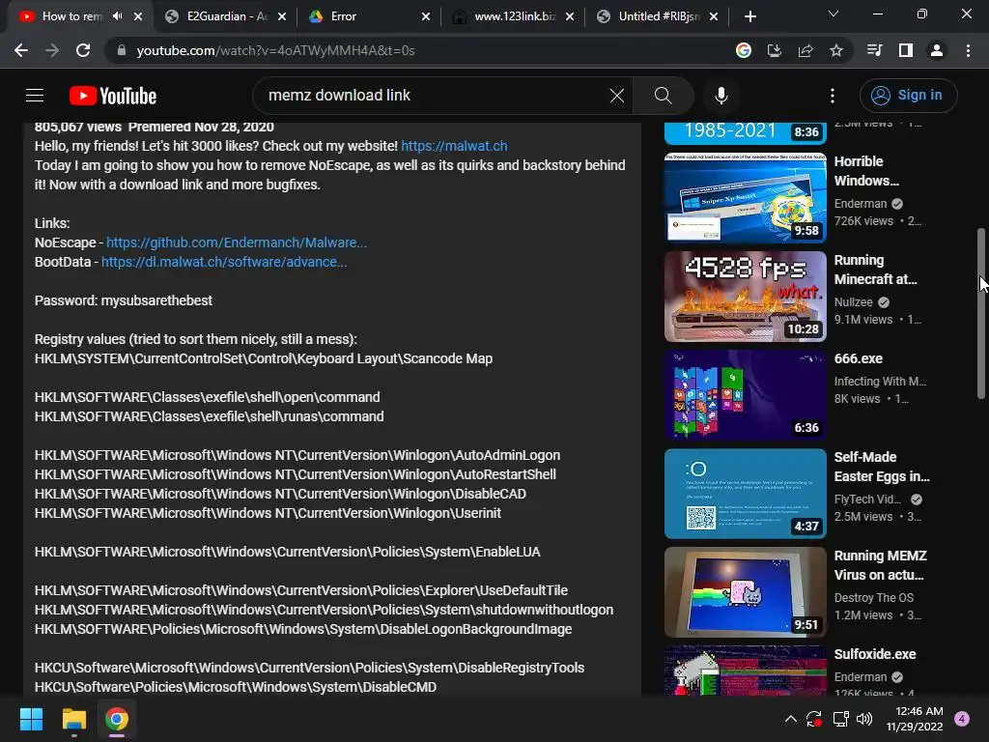This screenshot has height=742, width=989.
Task: Click the page vertical scrollbar thumb
Action: click(981, 314)
